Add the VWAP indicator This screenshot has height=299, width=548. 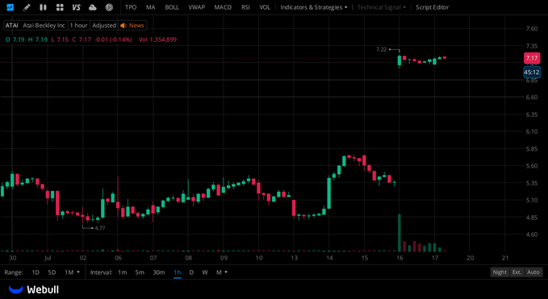tap(196, 7)
